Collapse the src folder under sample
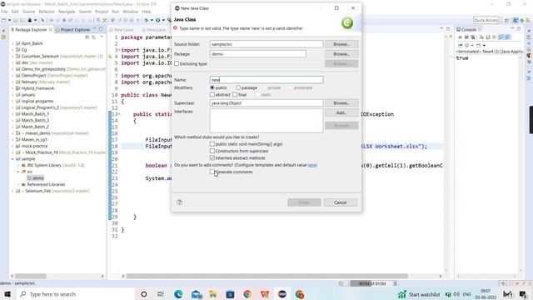533x300 pixels. click(18, 172)
